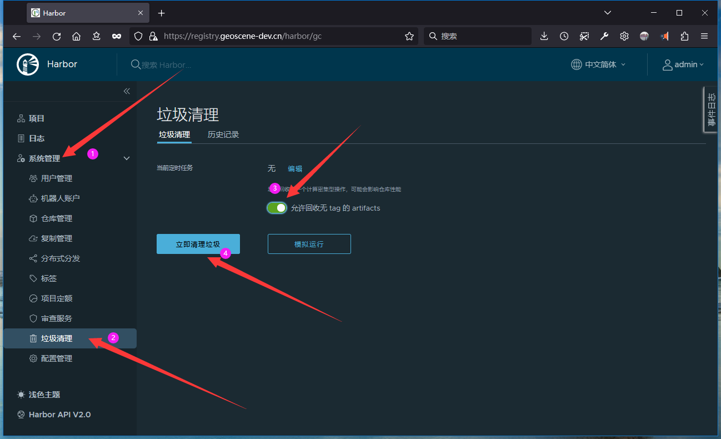Image resolution: width=721 pixels, height=439 pixels.
Task: Go to 项目定额 in the sidebar
Action: point(57,298)
